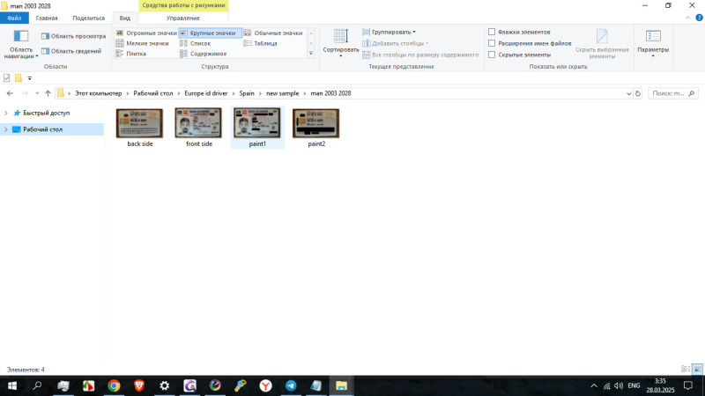705x396 pixels.
Task: Open the Область просмотра preview pane
Action: 73,36
